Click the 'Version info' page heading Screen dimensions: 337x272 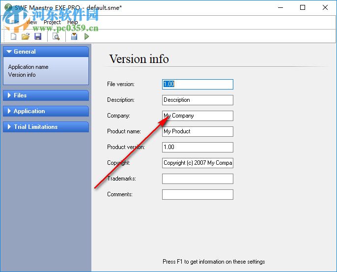coord(139,59)
